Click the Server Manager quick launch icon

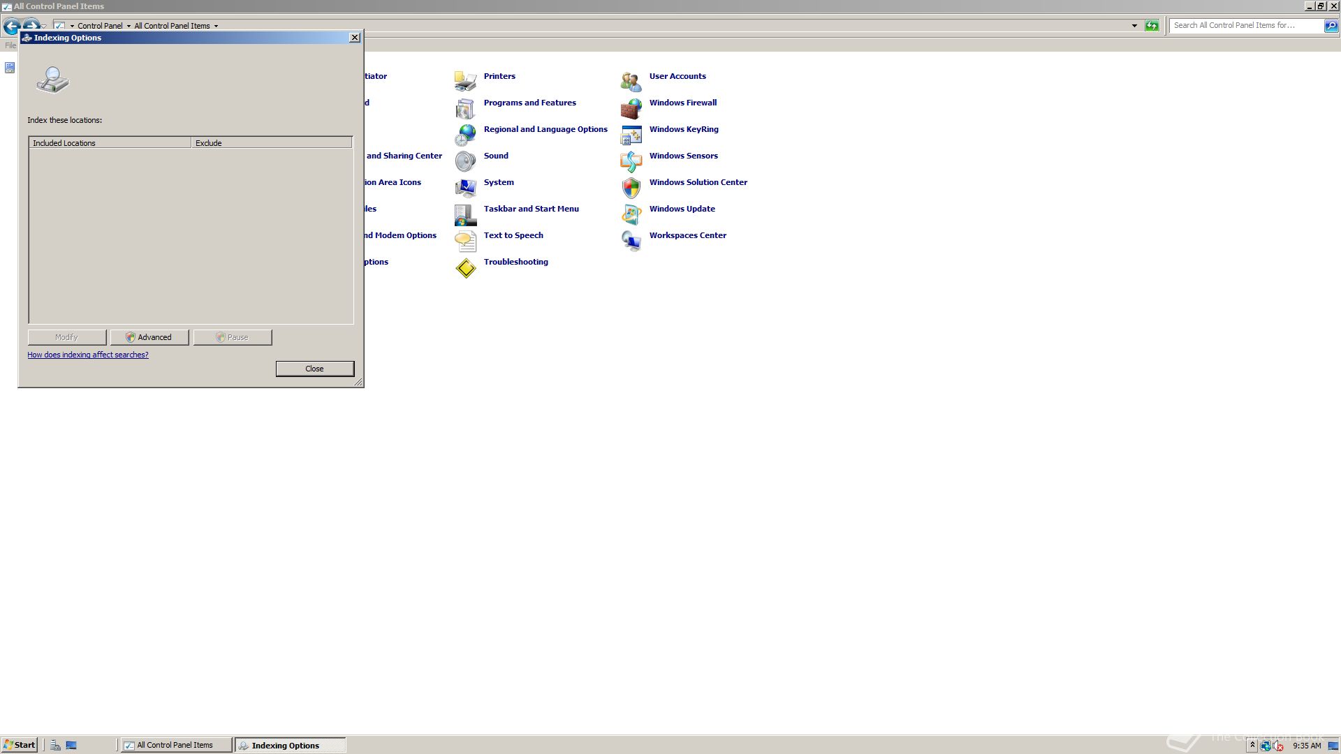(55, 745)
